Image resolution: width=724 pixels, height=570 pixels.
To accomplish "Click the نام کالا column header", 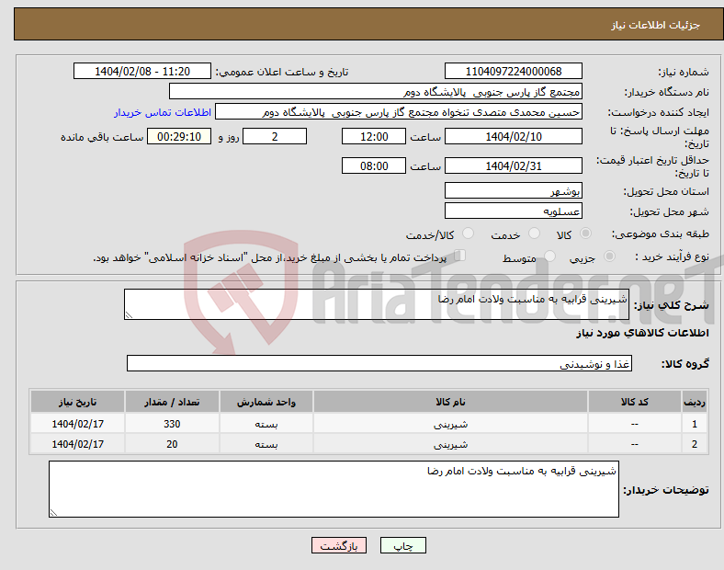I will [x=450, y=402].
